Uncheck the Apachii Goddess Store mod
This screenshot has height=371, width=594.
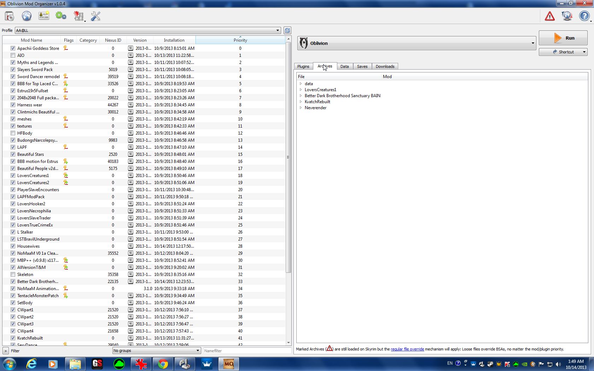coord(13,48)
